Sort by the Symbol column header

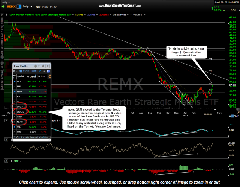(22, 76)
